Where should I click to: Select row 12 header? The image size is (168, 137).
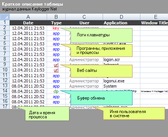[x=5, y=80]
